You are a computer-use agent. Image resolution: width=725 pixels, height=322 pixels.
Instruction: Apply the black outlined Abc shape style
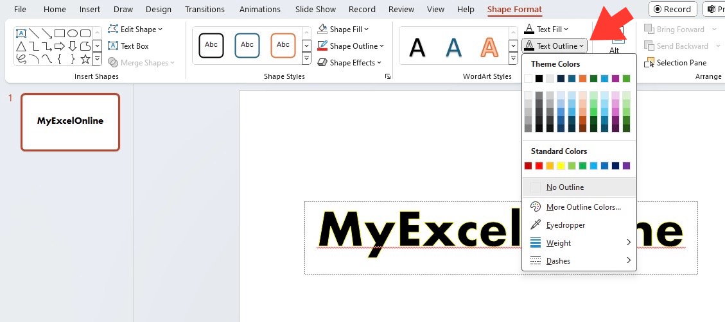(x=211, y=46)
